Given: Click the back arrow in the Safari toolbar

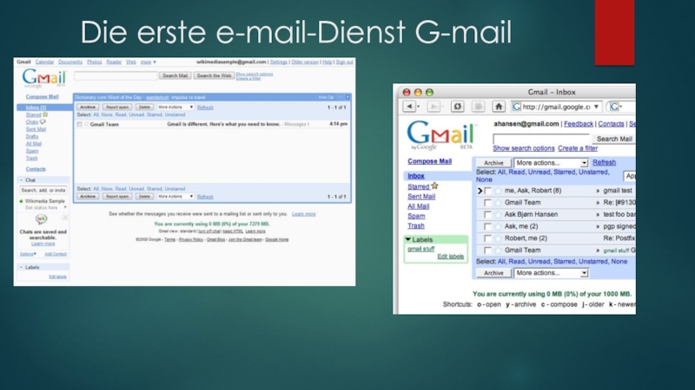Looking at the screenshot, I should coord(410,107).
